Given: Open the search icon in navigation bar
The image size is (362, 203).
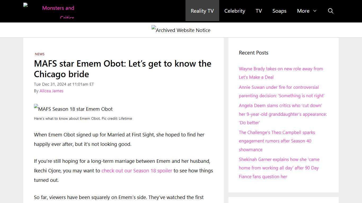Looking at the screenshot, I should coord(330,11).
